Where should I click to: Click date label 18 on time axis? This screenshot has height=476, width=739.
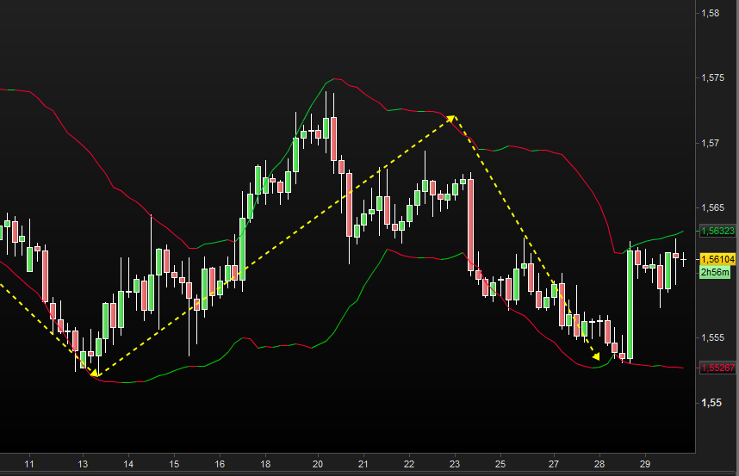click(x=265, y=464)
